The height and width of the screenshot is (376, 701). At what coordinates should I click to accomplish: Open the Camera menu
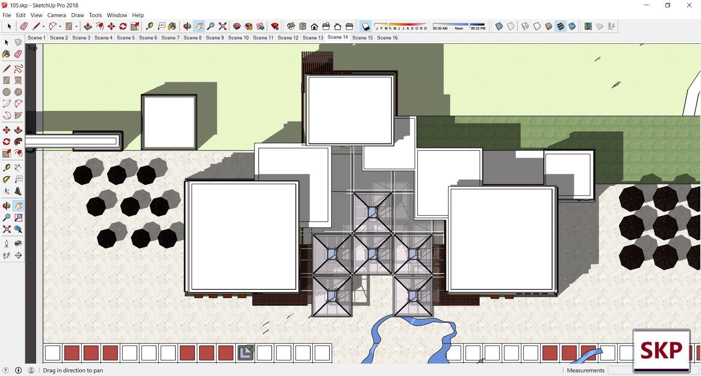tap(57, 15)
